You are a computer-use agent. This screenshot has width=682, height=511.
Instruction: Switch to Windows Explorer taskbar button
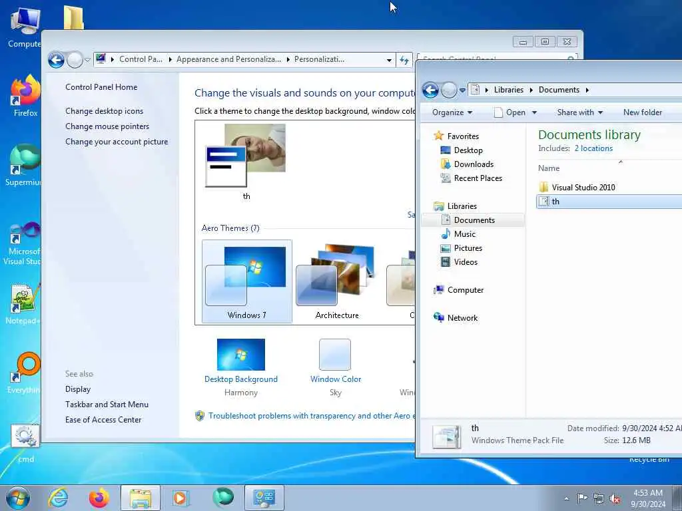point(140,498)
